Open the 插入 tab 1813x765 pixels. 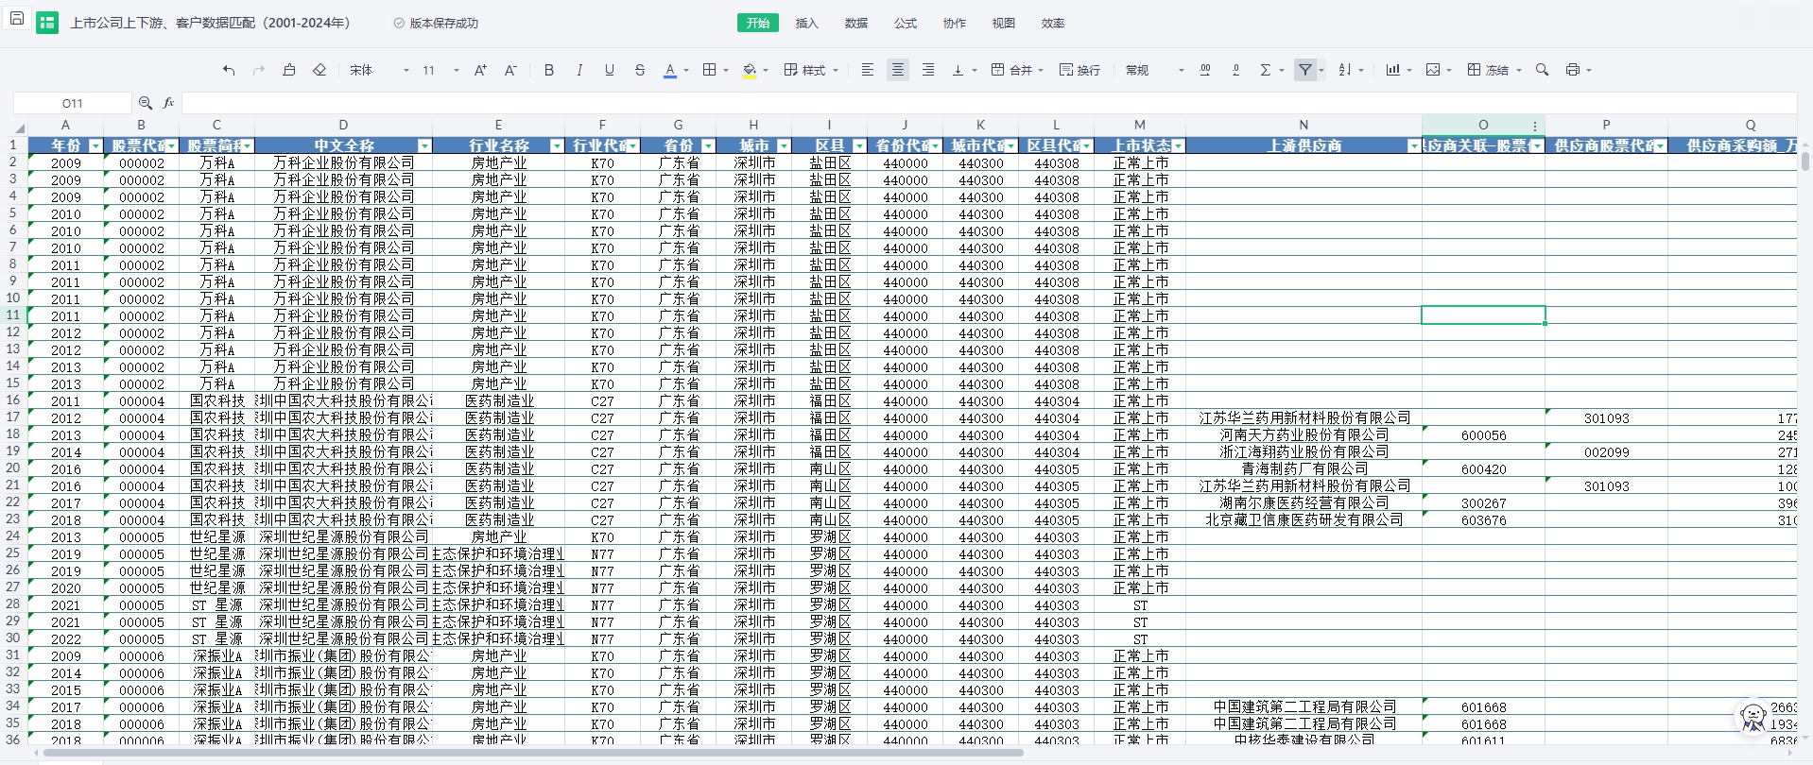coord(807,23)
